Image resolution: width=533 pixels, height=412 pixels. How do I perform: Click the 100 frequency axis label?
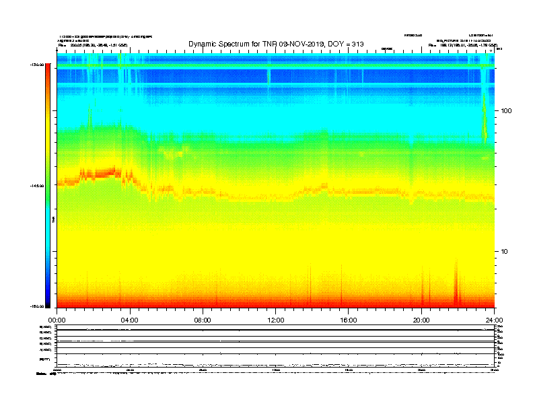coord(506,110)
